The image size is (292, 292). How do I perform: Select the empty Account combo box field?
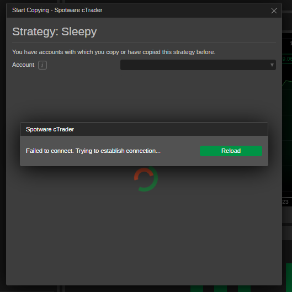(198, 65)
